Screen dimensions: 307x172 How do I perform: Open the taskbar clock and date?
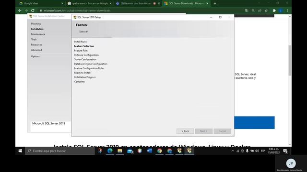[274, 151]
